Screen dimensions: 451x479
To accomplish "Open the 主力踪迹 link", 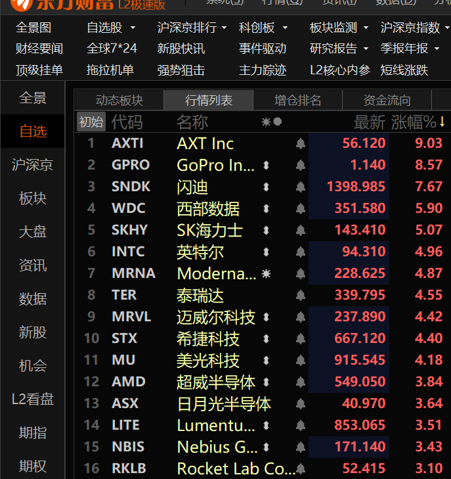I will click(263, 70).
